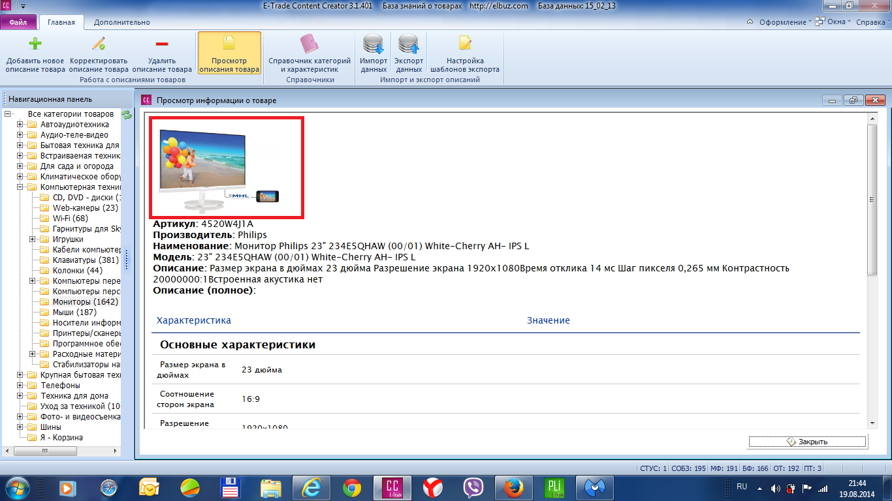Viewport: 892px width, 501px height.
Task: Click the СОБЗ: 195 status bar entry
Action: pyautogui.click(x=688, y=468)
